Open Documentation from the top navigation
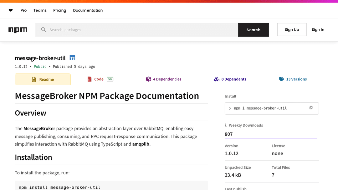338x190 pixels. [88, 10]
